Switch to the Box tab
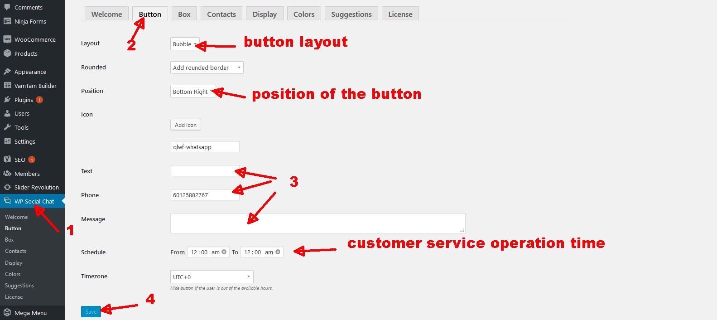The image size is (717, 320). 184,14
